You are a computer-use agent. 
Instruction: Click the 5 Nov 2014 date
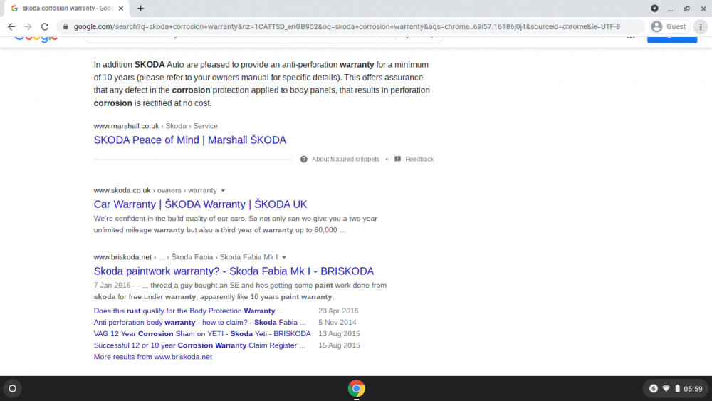point(337,322)
